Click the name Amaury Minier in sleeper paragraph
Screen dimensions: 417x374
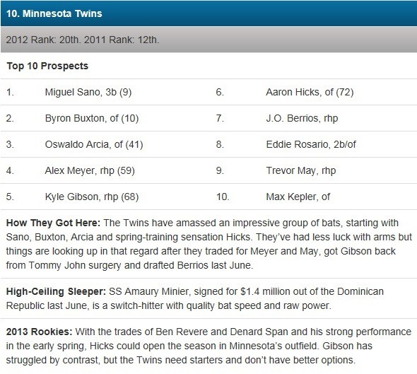click(158, 291)
